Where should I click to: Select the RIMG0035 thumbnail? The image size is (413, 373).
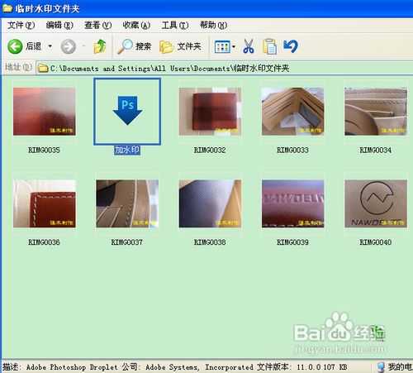45,112
